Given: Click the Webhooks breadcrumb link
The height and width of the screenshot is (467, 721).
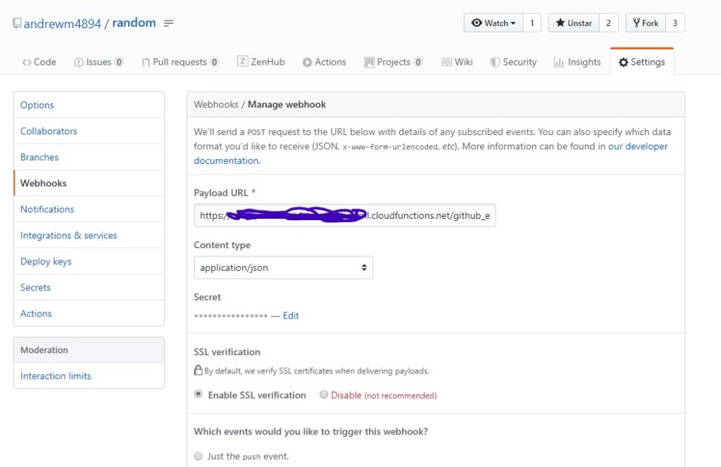Looking at the screenshot, I should point(216,104).
